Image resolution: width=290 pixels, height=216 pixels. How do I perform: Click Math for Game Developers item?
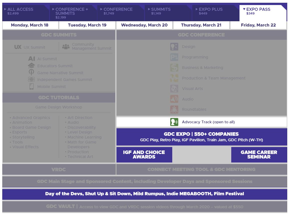tap(82, 144)
